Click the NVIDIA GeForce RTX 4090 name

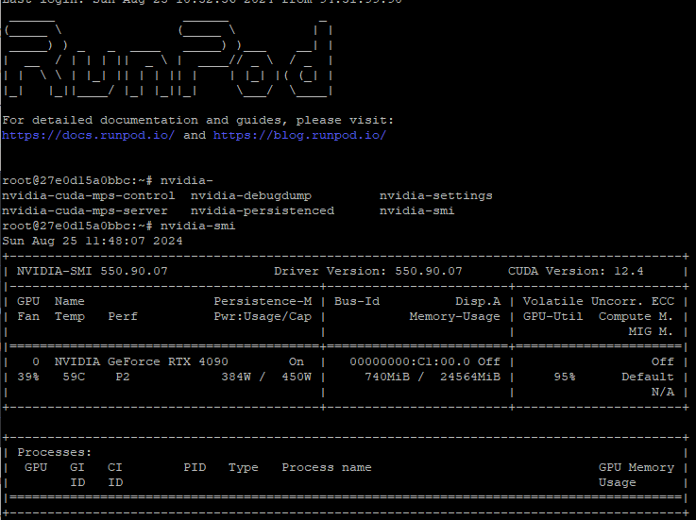pos(141,361)
